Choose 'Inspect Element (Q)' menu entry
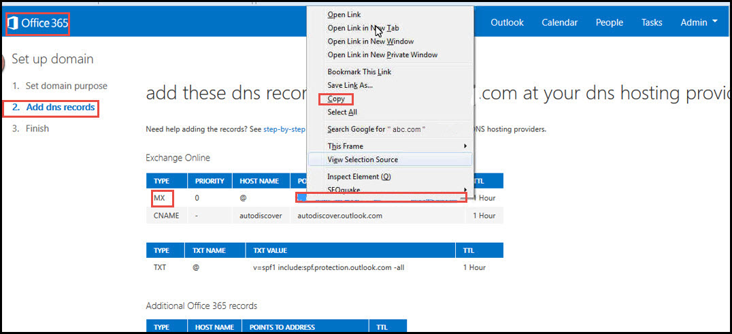This screenshot has height=334, width=732. 359,177
